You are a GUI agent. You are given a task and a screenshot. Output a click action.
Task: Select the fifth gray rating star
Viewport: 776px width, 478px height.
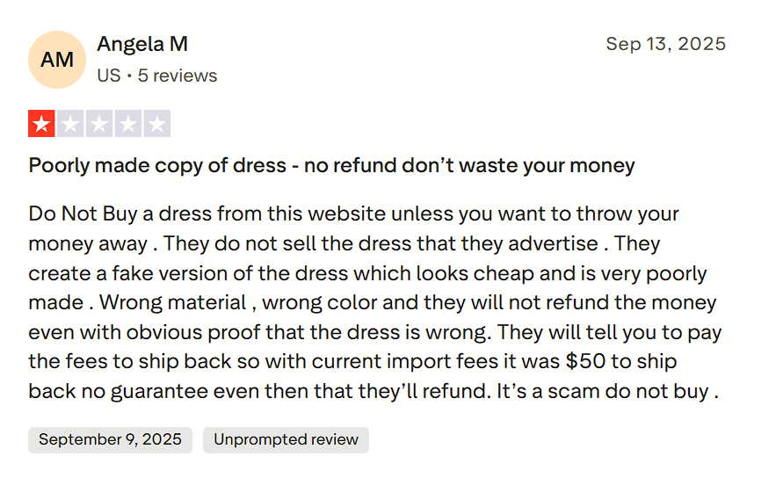(x=157, y=124)
